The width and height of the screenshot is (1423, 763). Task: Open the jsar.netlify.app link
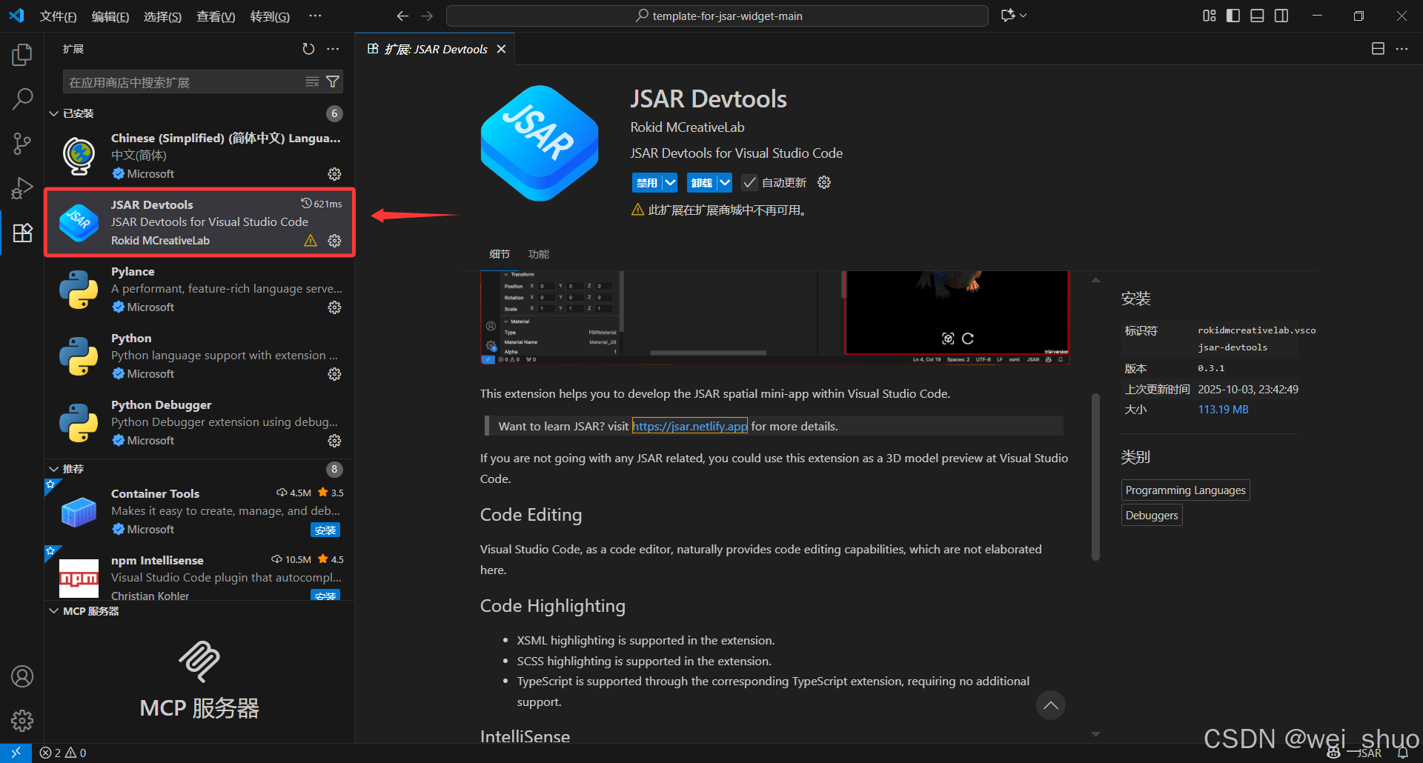[689, 426]
